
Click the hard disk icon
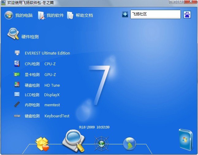(17, 85)
